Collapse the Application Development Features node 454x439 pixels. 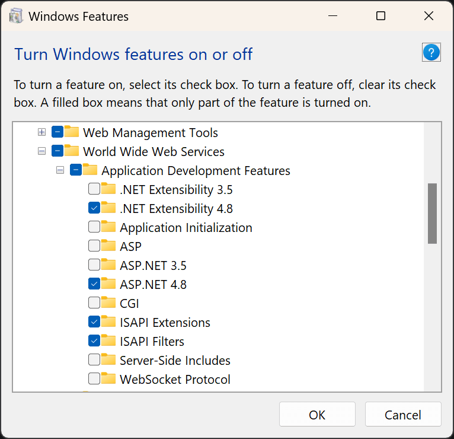[60, 170]
